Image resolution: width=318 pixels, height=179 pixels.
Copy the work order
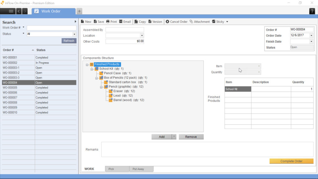pos(140,22)
